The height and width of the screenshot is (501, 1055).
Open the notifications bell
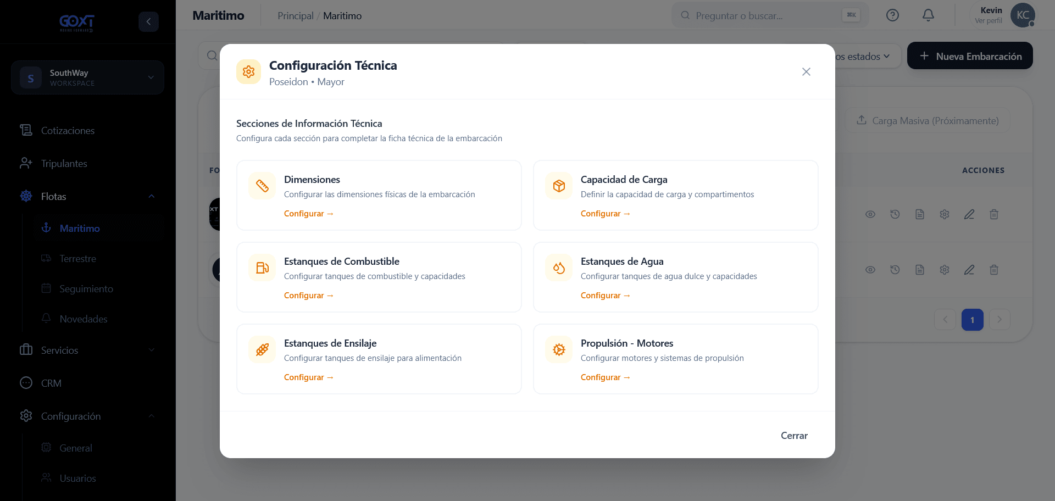(928, 15)
